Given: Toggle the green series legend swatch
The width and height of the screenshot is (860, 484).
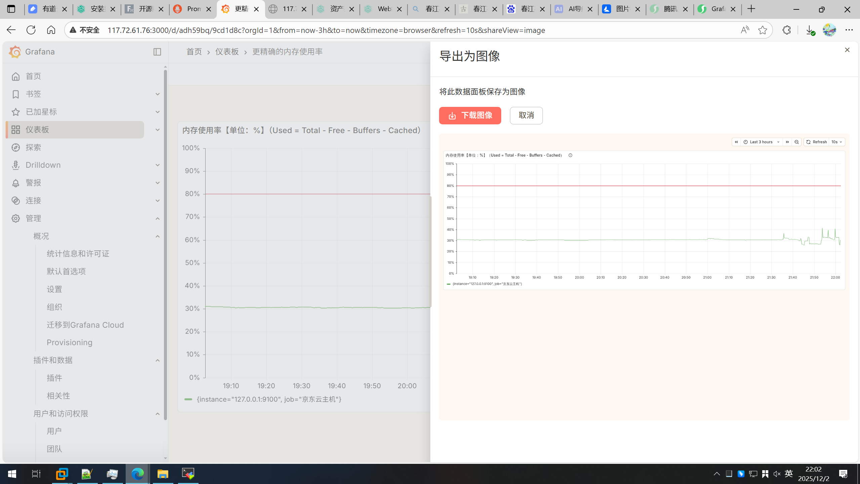Looking at the screenshot, I should tap(188, 399).
